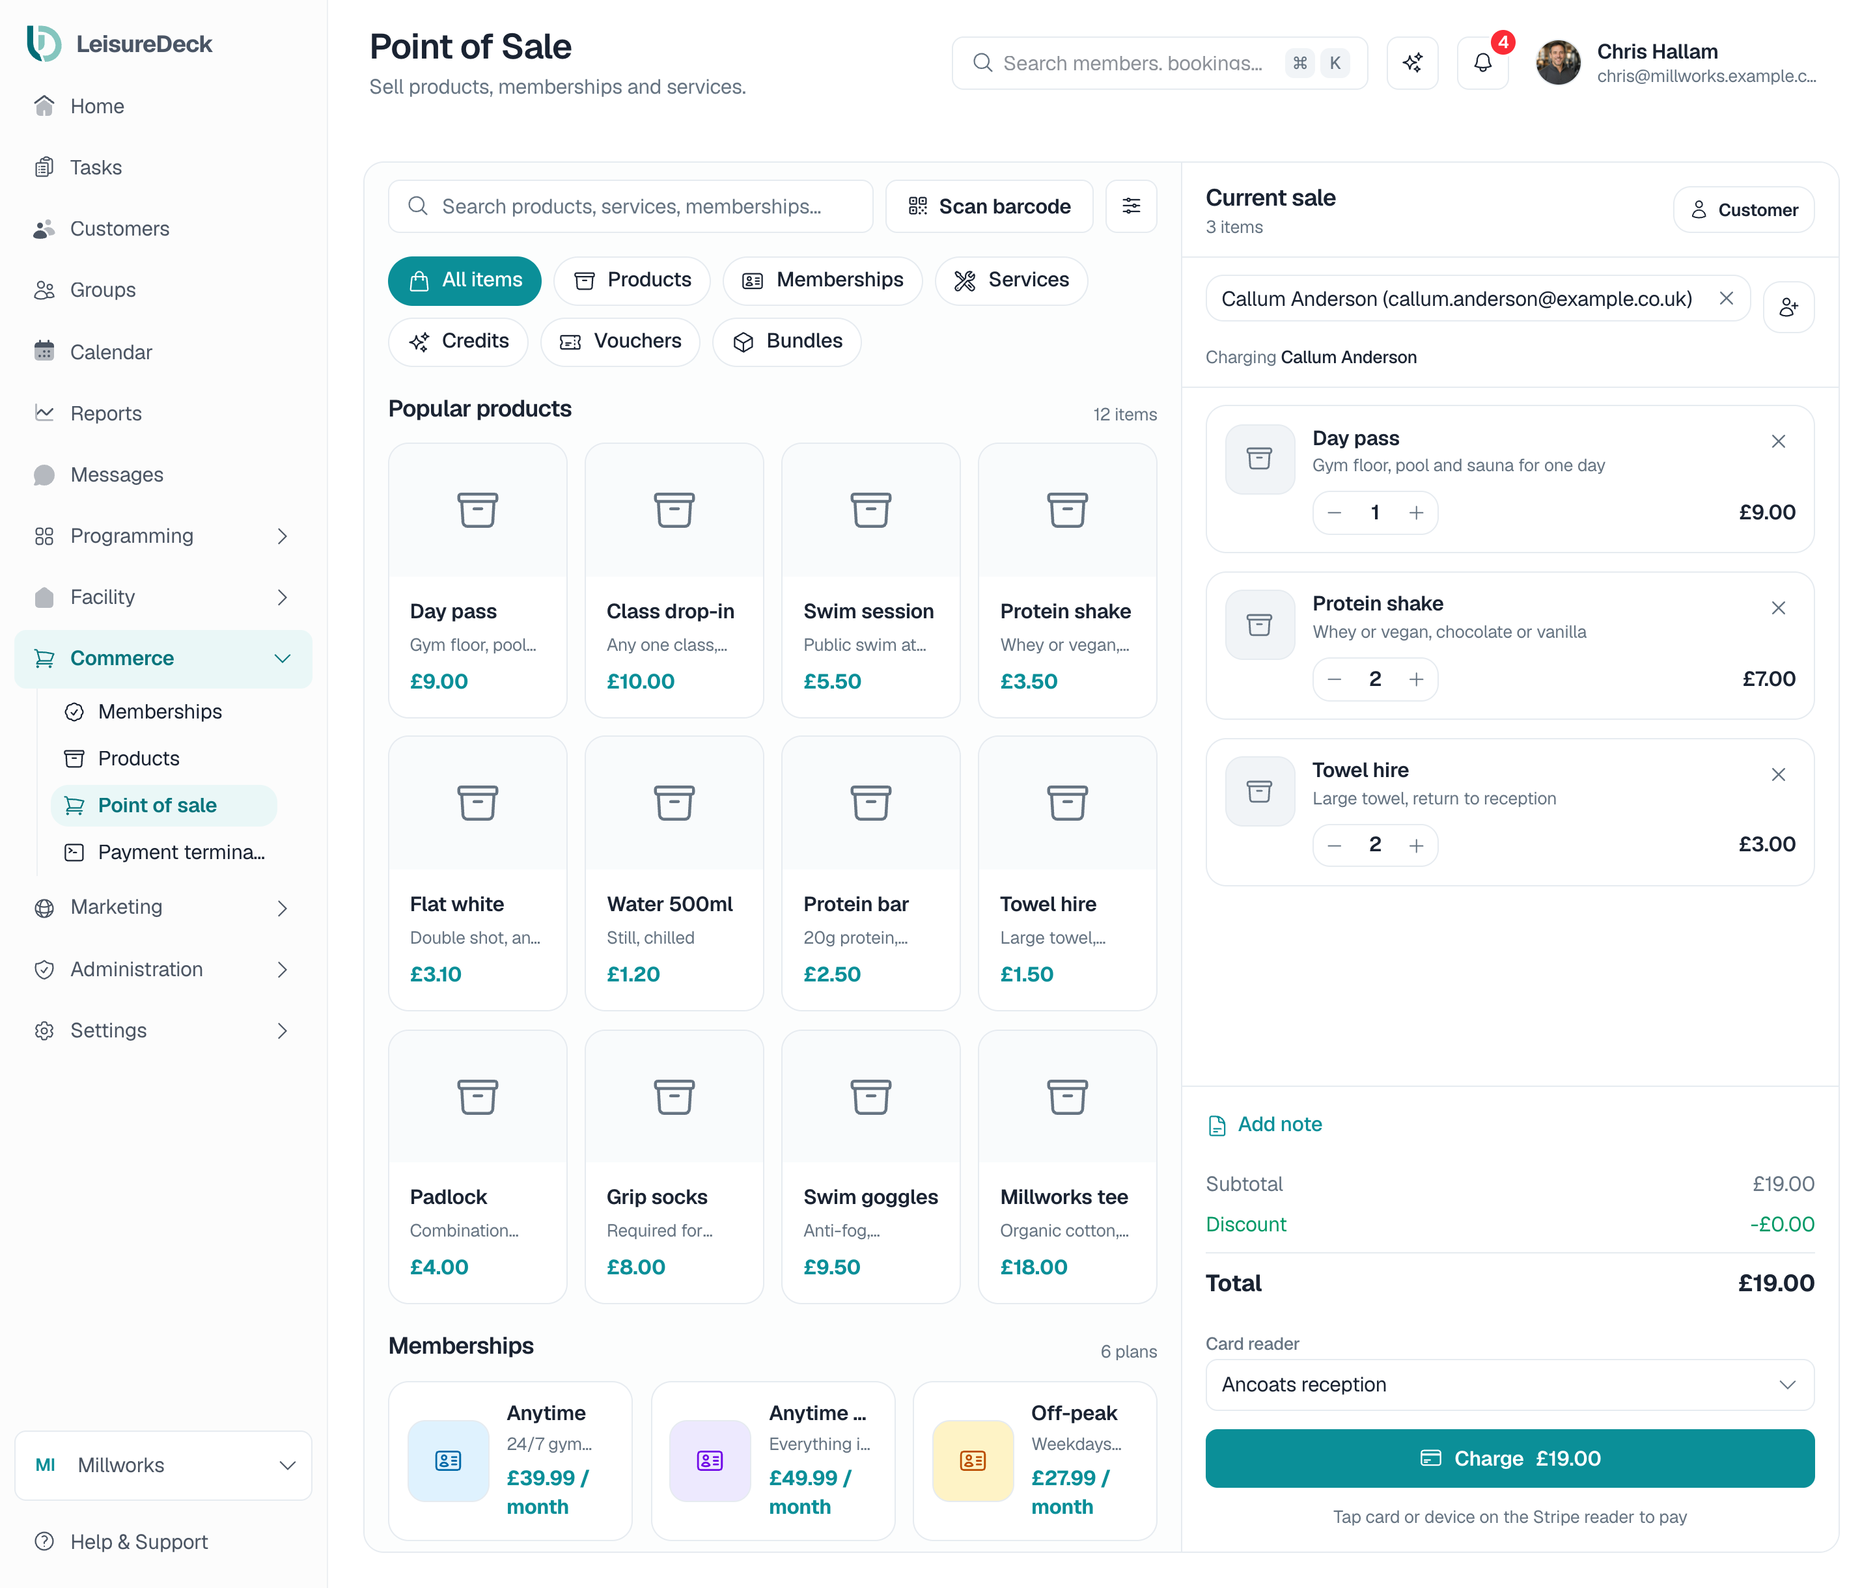Click the Customer button

(x=1743, y=210)
